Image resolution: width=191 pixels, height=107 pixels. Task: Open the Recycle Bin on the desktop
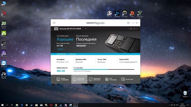(x=185, y=94)
